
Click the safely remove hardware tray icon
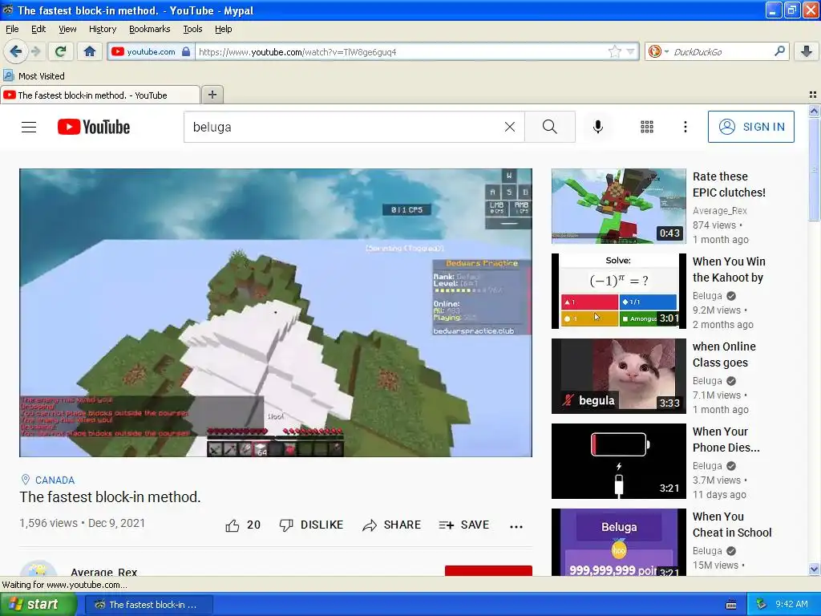[x=761, y=604]
